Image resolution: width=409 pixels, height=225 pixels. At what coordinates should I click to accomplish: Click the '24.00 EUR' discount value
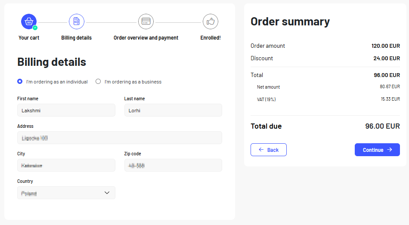click(x=387, y=59)
